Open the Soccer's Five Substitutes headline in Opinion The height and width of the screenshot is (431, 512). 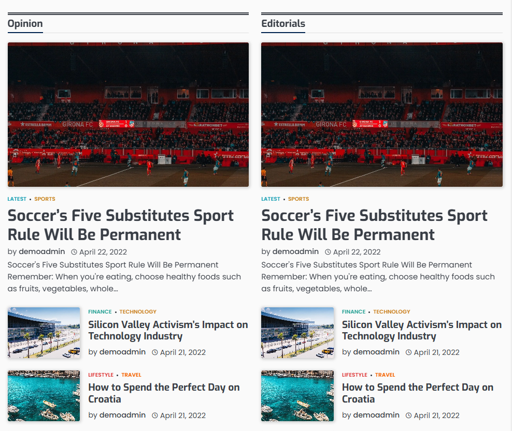[121, 225]
